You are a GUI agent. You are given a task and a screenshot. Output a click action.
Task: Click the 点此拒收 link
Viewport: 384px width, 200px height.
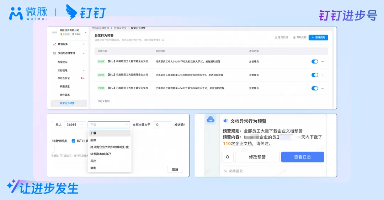[236, 171]
